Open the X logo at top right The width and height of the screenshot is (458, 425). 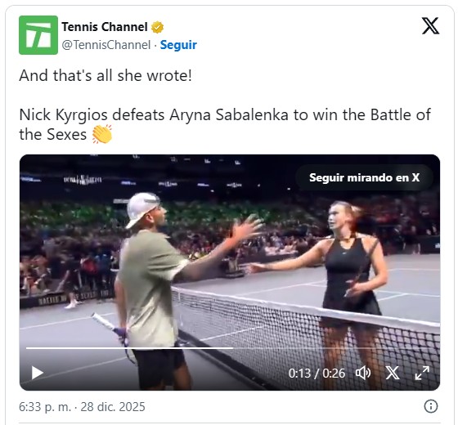click(430, 25)
